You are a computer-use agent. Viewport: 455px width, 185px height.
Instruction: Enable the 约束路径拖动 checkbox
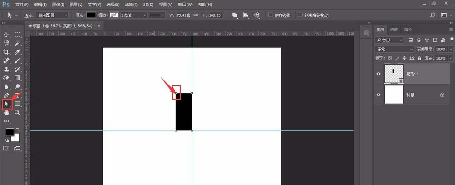coord(300,15)
